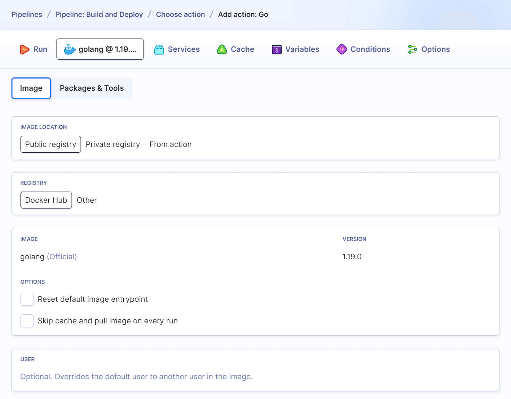Select Other registry option
This screenshot has width=511, height=399.
click(87, 200)
